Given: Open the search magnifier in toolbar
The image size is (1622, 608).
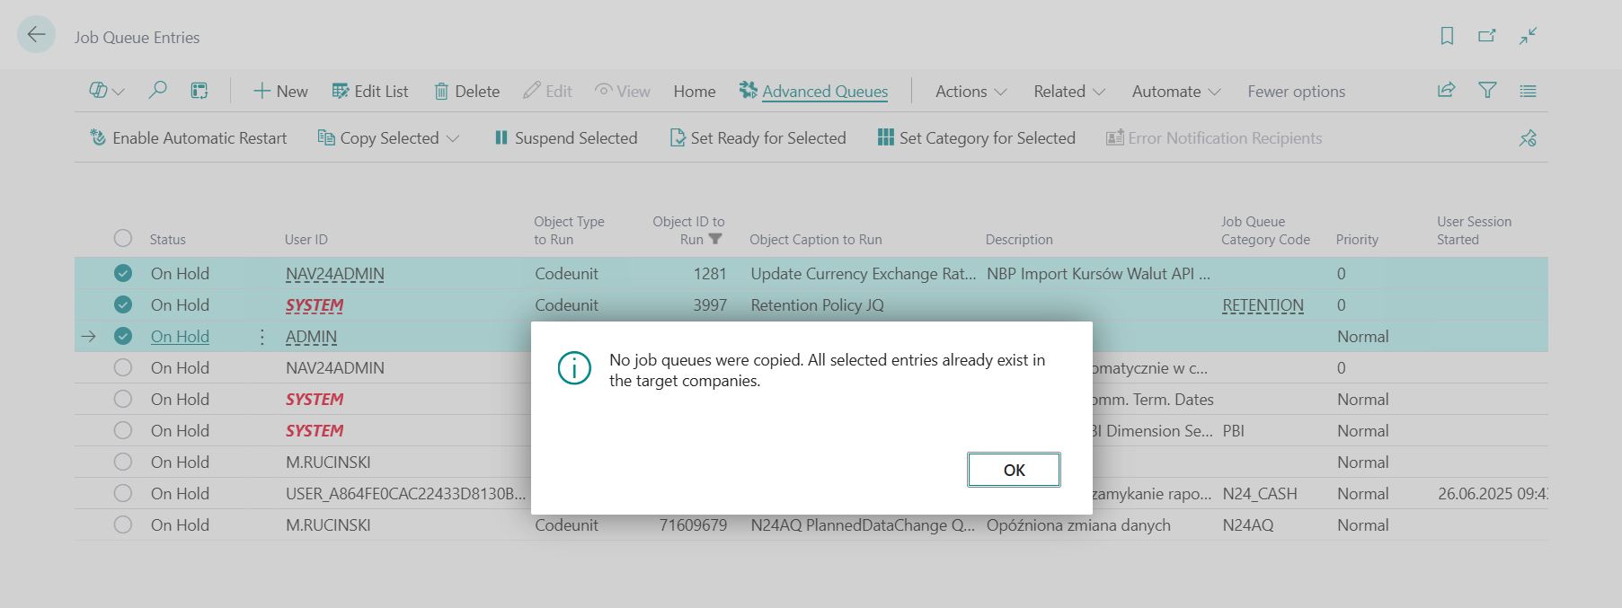Looking at the screenshot, I should [157, 90].
